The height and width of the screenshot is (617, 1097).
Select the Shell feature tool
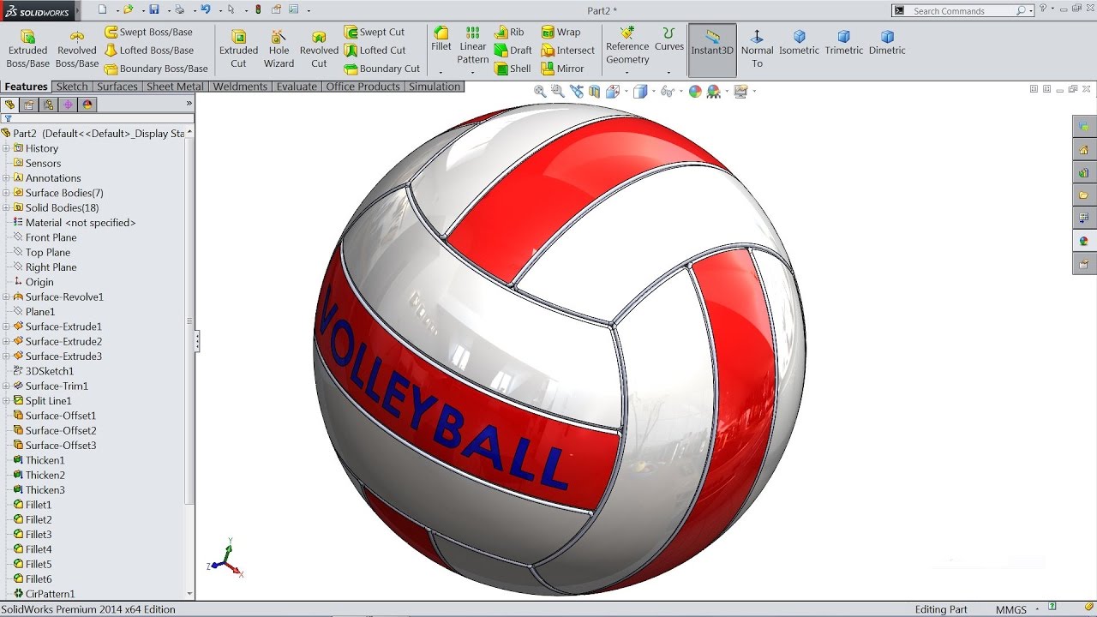click(513, 68)
